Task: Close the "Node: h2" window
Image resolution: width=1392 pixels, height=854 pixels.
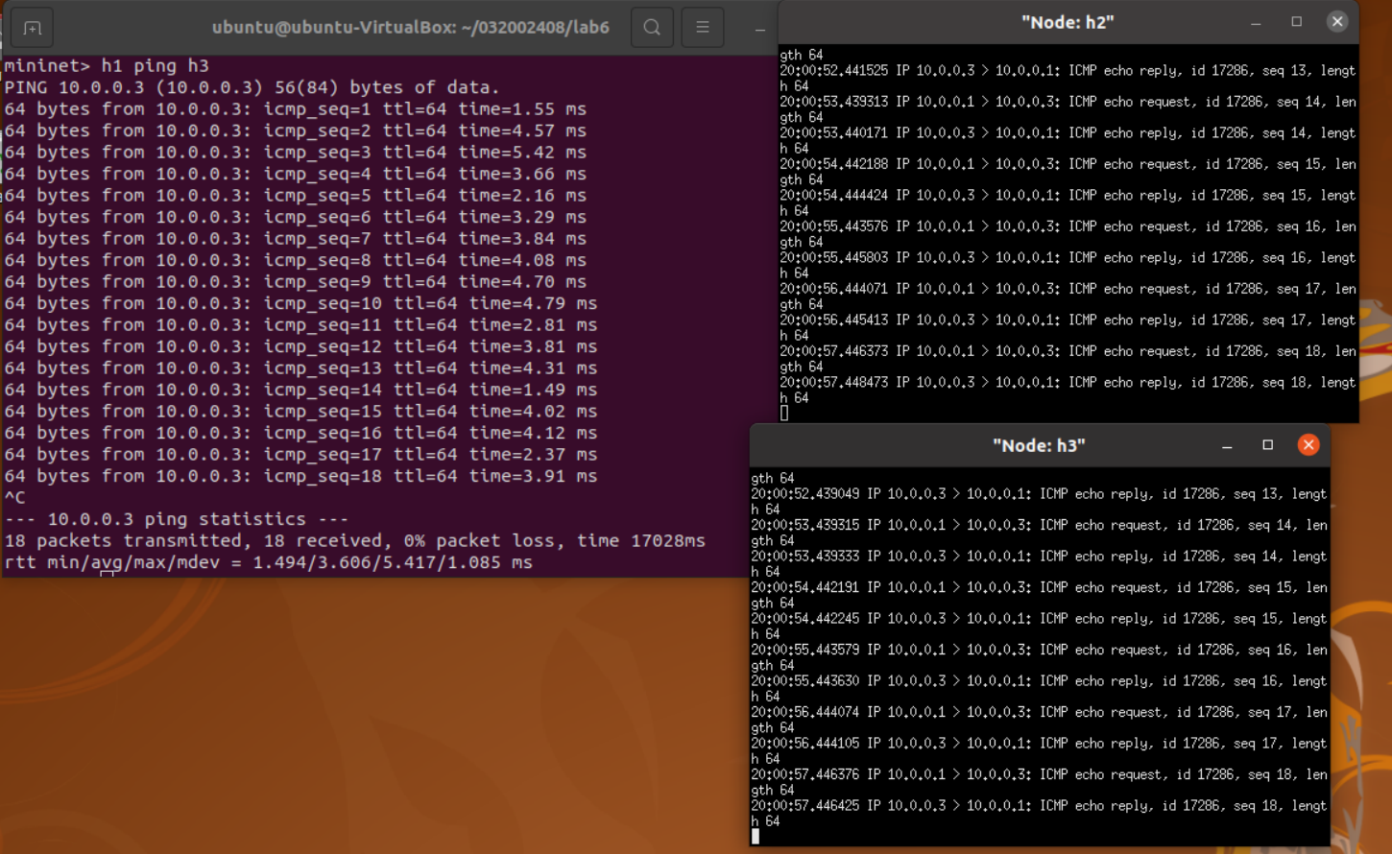Action: 1337,21
